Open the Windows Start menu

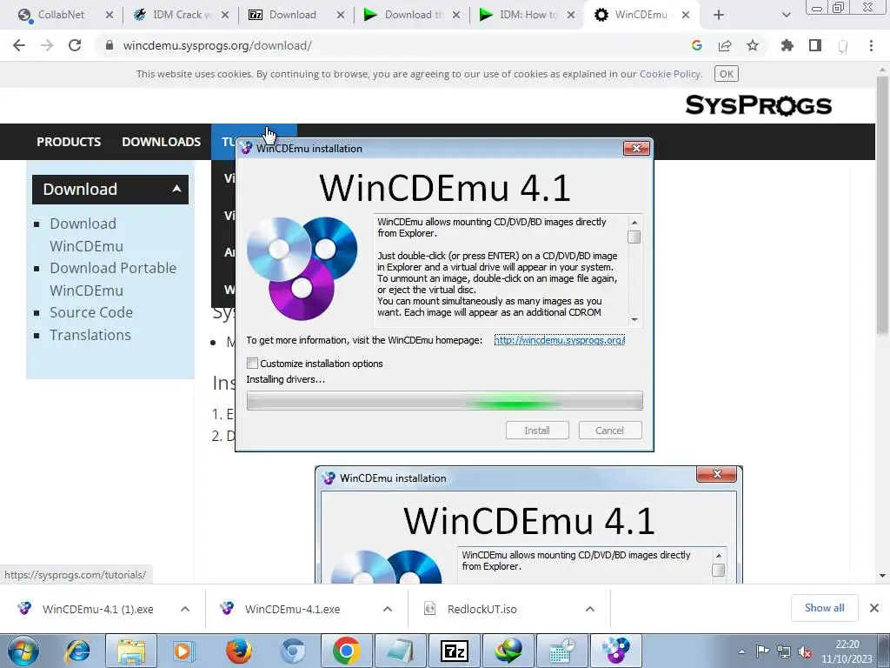pyautogui.click(x=23, y=651)
